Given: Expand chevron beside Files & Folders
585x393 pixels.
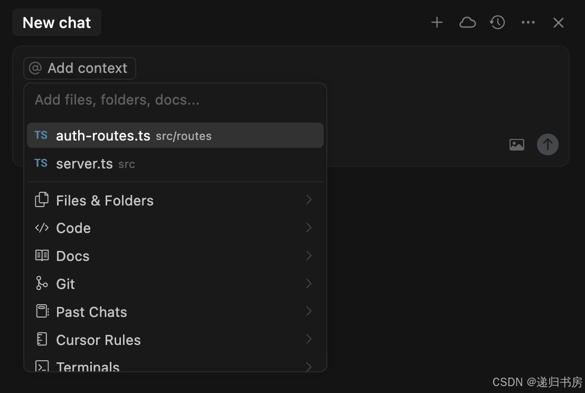Looking at the screenshot, I should tap(309, 200).
